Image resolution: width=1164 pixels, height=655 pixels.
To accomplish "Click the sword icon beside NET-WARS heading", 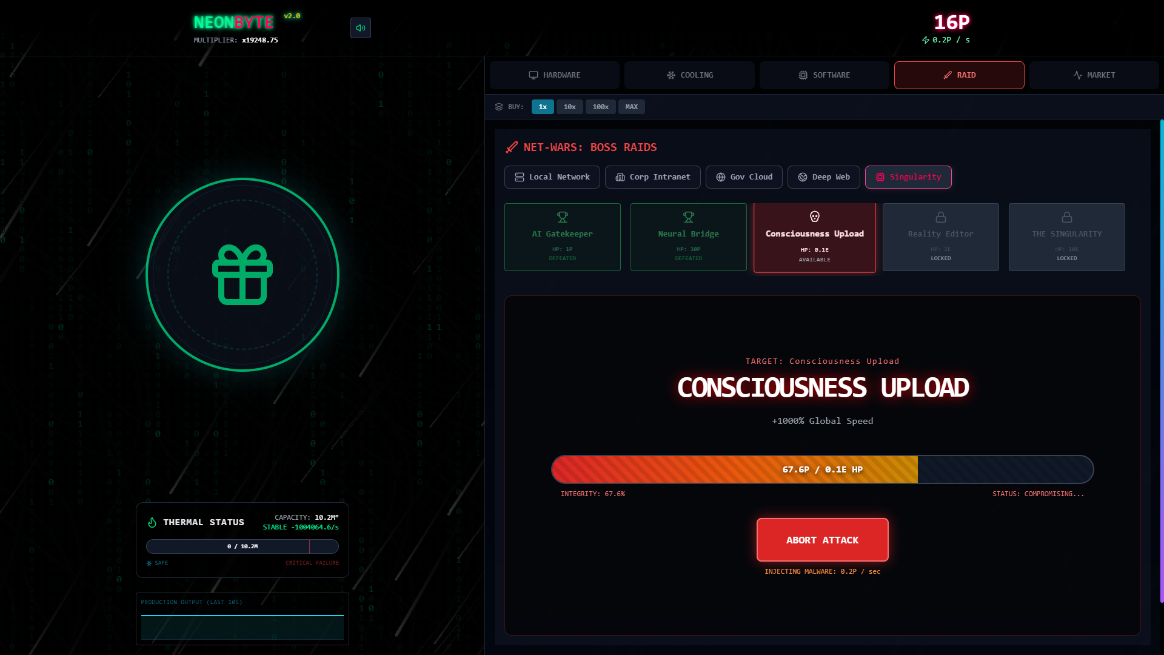I will pyautogui.click(x=512, y=147).
